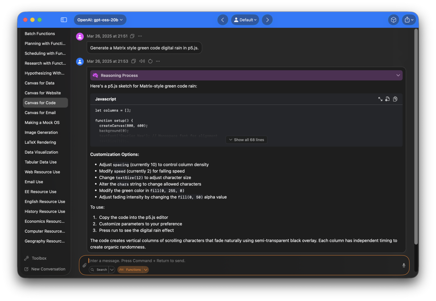436x301 pixels.
Task: Expand the Javascript code block fullscreen
Action: click(380, 99)
